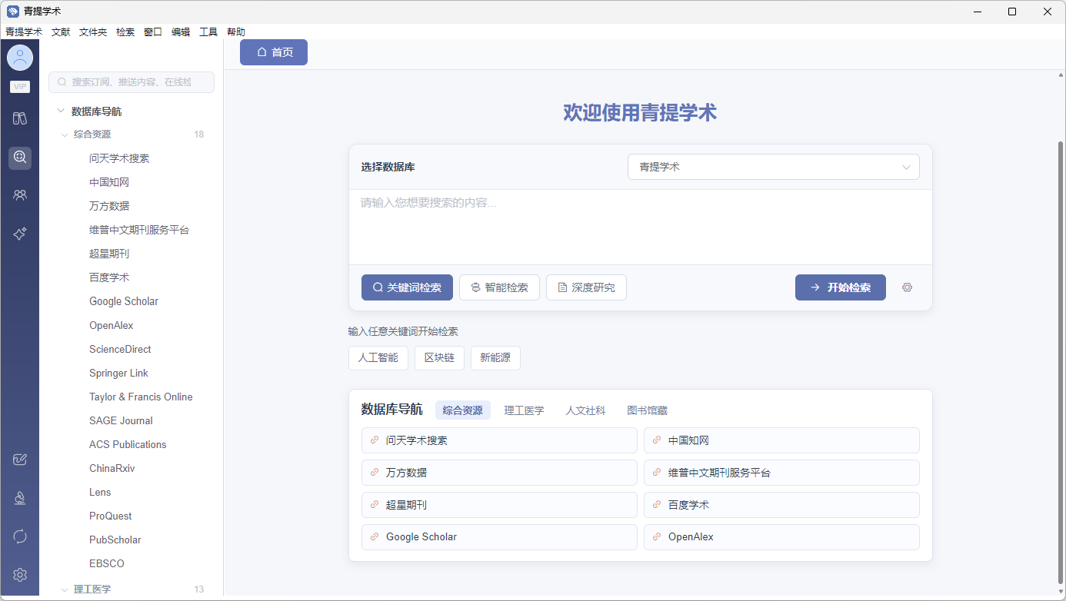Select the 图书馆藏 tab
Screen dimensions: 1066x601
(648, 410)
